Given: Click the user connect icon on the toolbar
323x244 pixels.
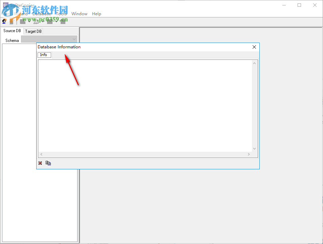Looking at the screenshot, I should pyautogui.click(x=4, y=21).
